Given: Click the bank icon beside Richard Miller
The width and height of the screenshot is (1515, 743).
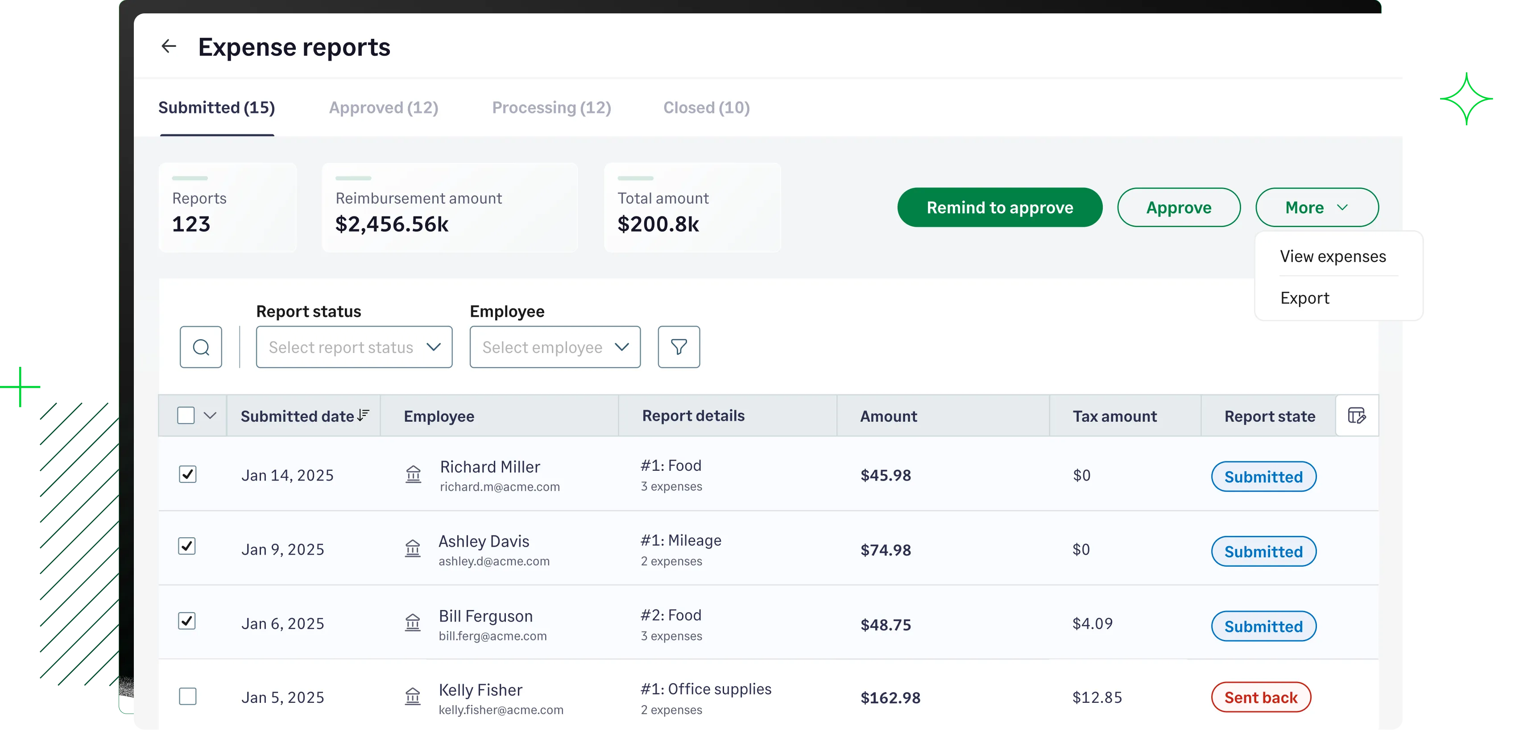Looking at the screenshot, I should tap(414, 475).
